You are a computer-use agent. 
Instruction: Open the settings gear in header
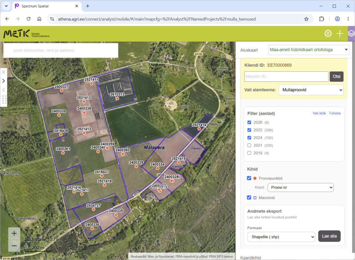pos(328,34)
